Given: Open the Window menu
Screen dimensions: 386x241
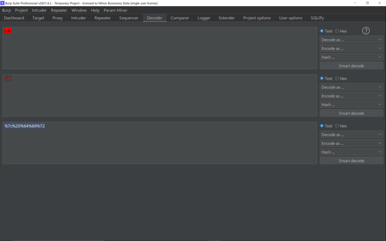Looking at the screenshot, I should point(79,10).
